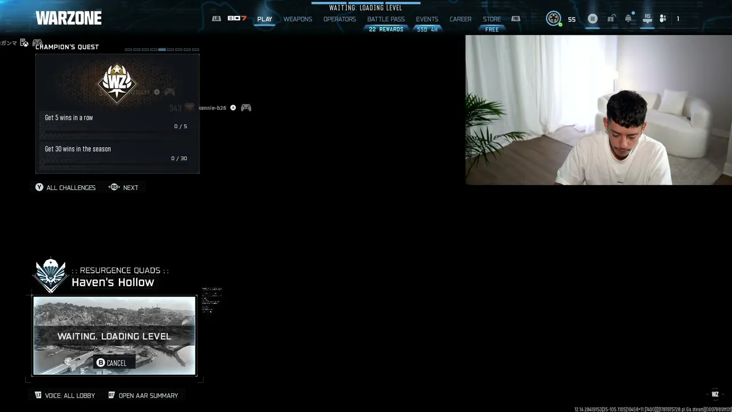Click the RB bumper icon beside Store
Image resolution: width=732 pixels, height=412 pixels.
point(516,19)
